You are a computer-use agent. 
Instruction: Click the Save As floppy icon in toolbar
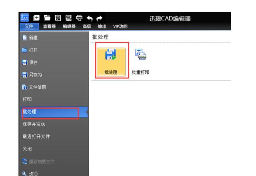[x=68, y=18]
